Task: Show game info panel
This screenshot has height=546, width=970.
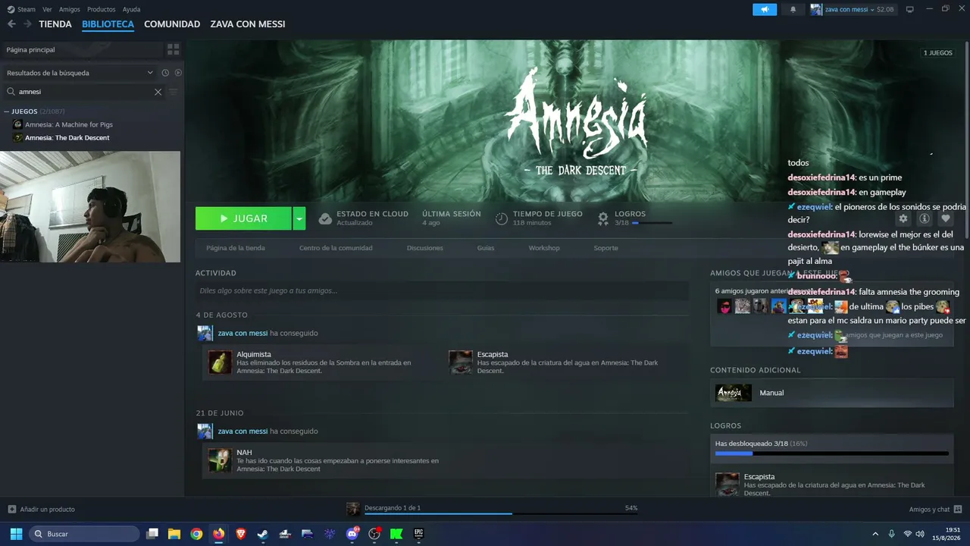Action: 925,218
